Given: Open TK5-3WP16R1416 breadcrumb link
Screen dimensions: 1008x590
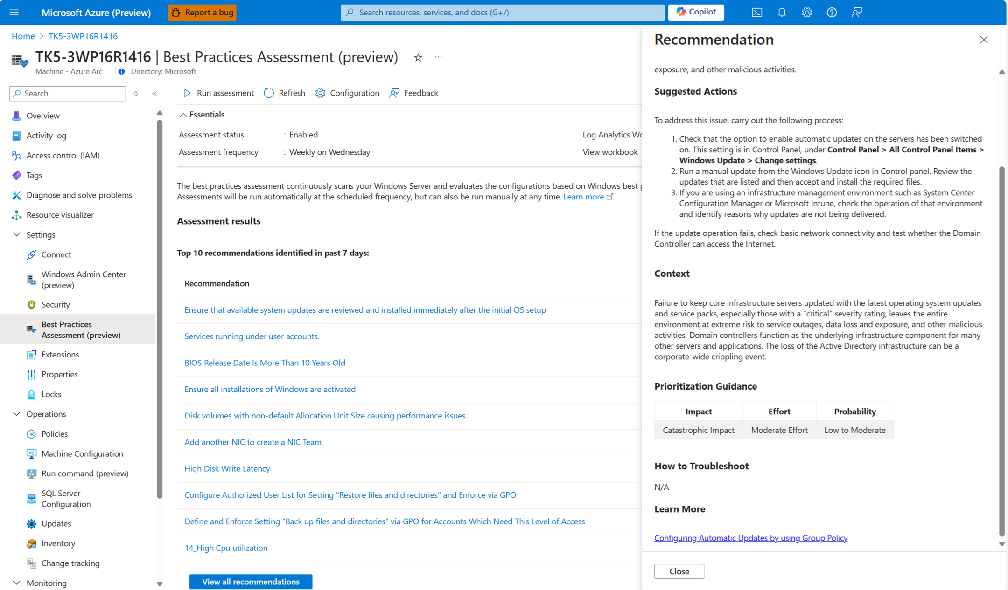Looking at the screenshot, I should (x=83, y=36).
